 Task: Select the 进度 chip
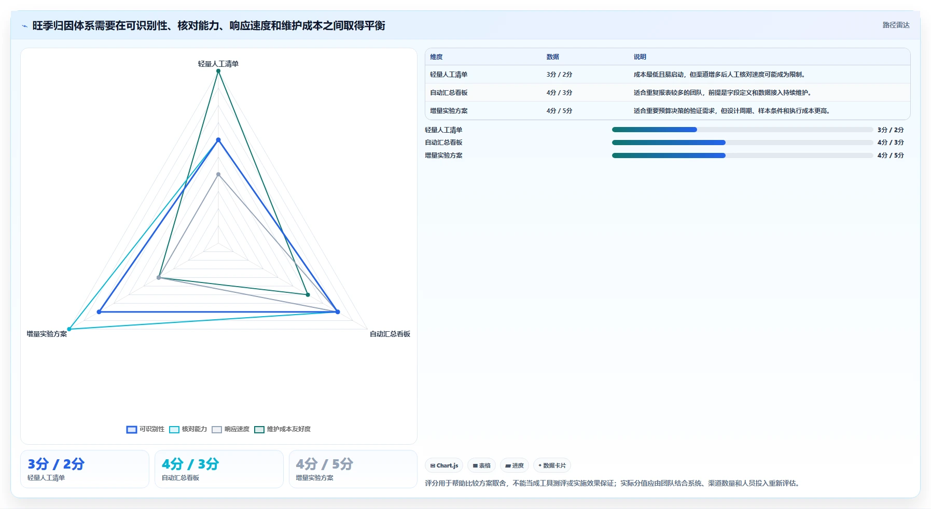(515, 465)
